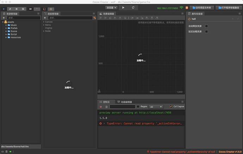Open the All log-level dropdown
This screenshot has width=243, height=154.
156,107
